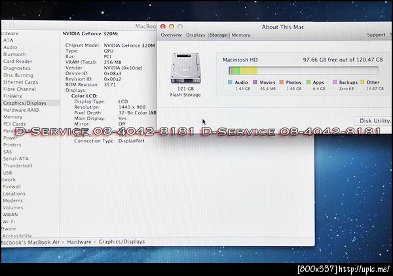393x276 pixels.
Task: Select the Storage tab
Action: point(218,35)
